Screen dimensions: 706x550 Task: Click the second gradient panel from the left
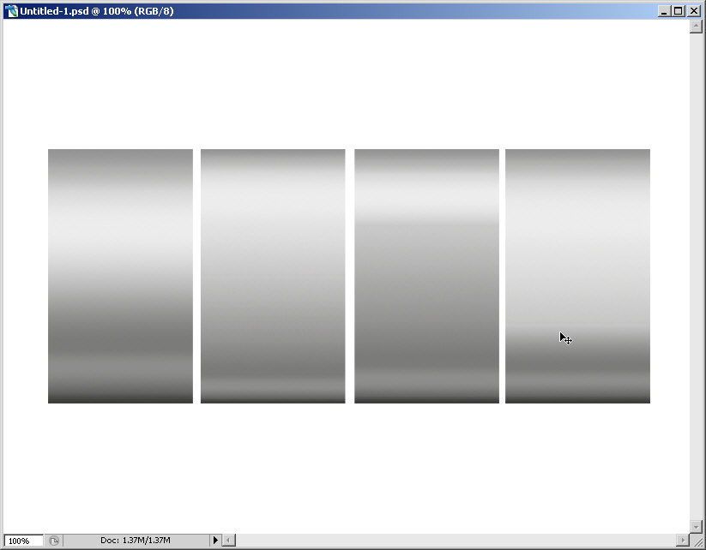[x=273, y=276]
